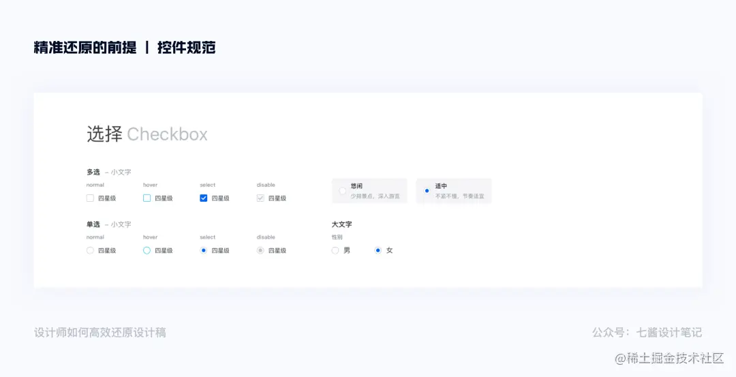Click the hover column label in 单选
Image resolution: width=736 pixels, height=377 pixels.
coord(150,237)
